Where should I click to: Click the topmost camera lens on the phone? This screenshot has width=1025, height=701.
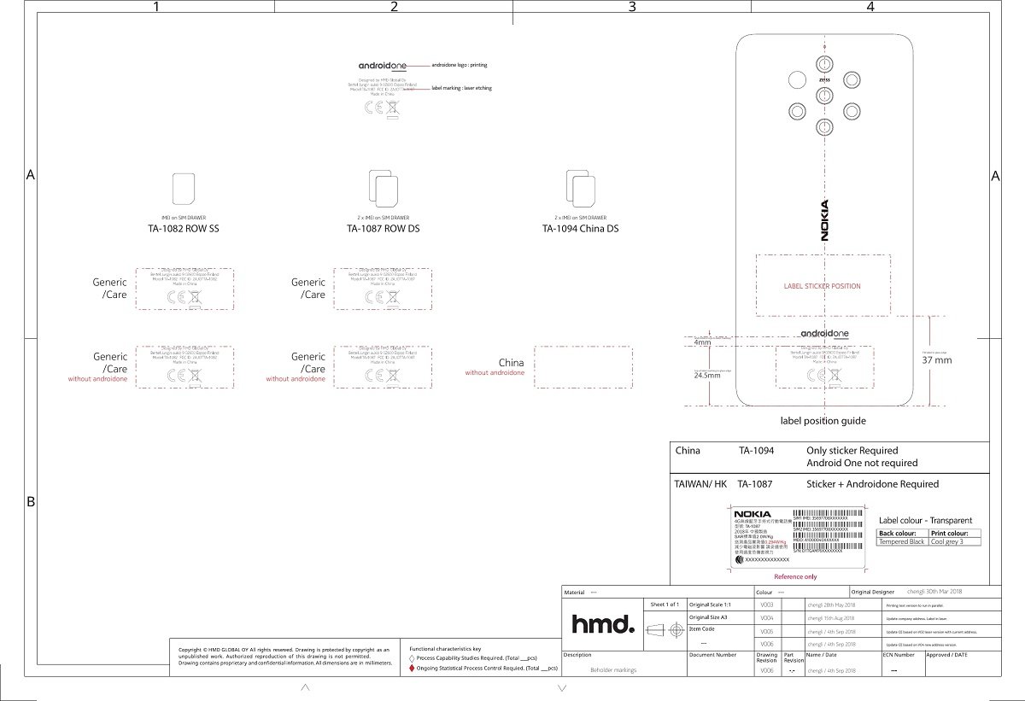tap(824, 65)
